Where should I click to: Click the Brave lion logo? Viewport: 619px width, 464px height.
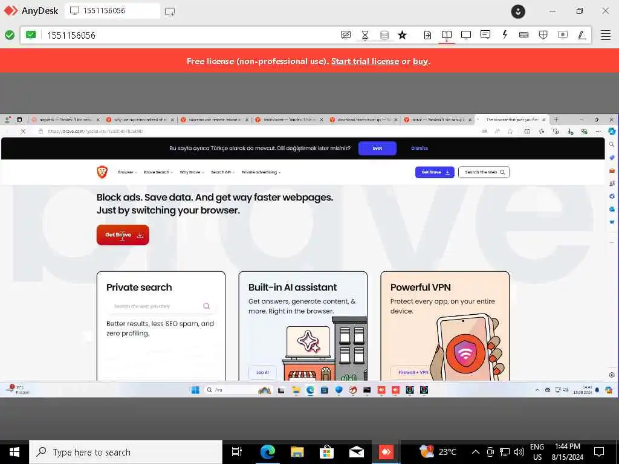coord(102,172)
